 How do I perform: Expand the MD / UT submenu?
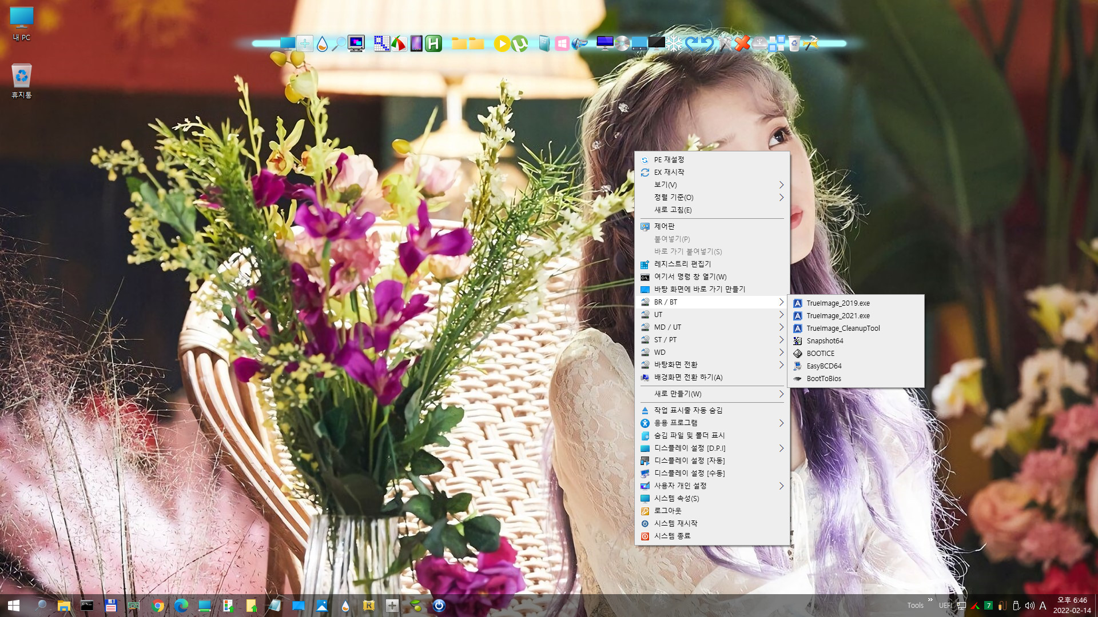[712, 327]
